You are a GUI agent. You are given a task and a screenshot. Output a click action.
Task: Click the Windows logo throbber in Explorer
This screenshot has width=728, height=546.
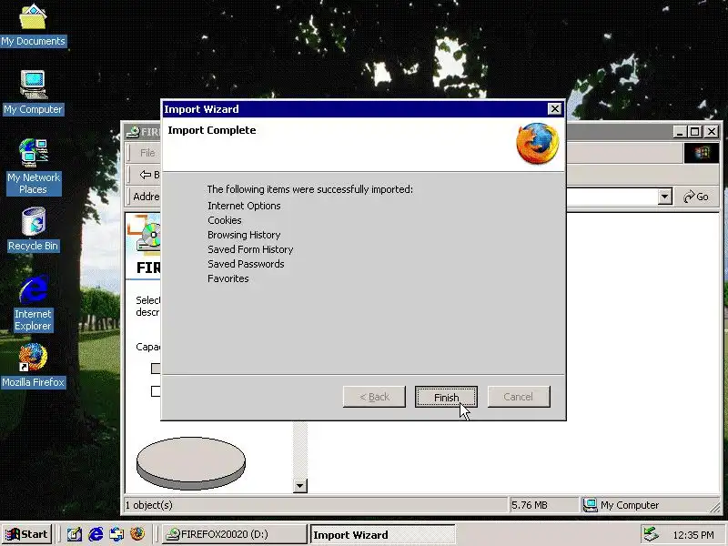pyautogui.click(x=701, y=153)
